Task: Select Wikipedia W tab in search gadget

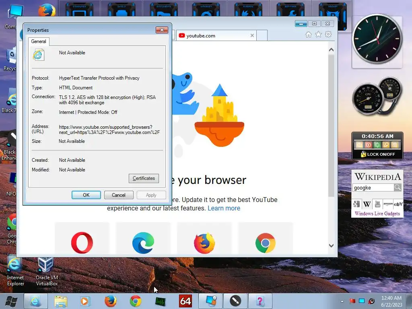Action: (x=367, y=204)
